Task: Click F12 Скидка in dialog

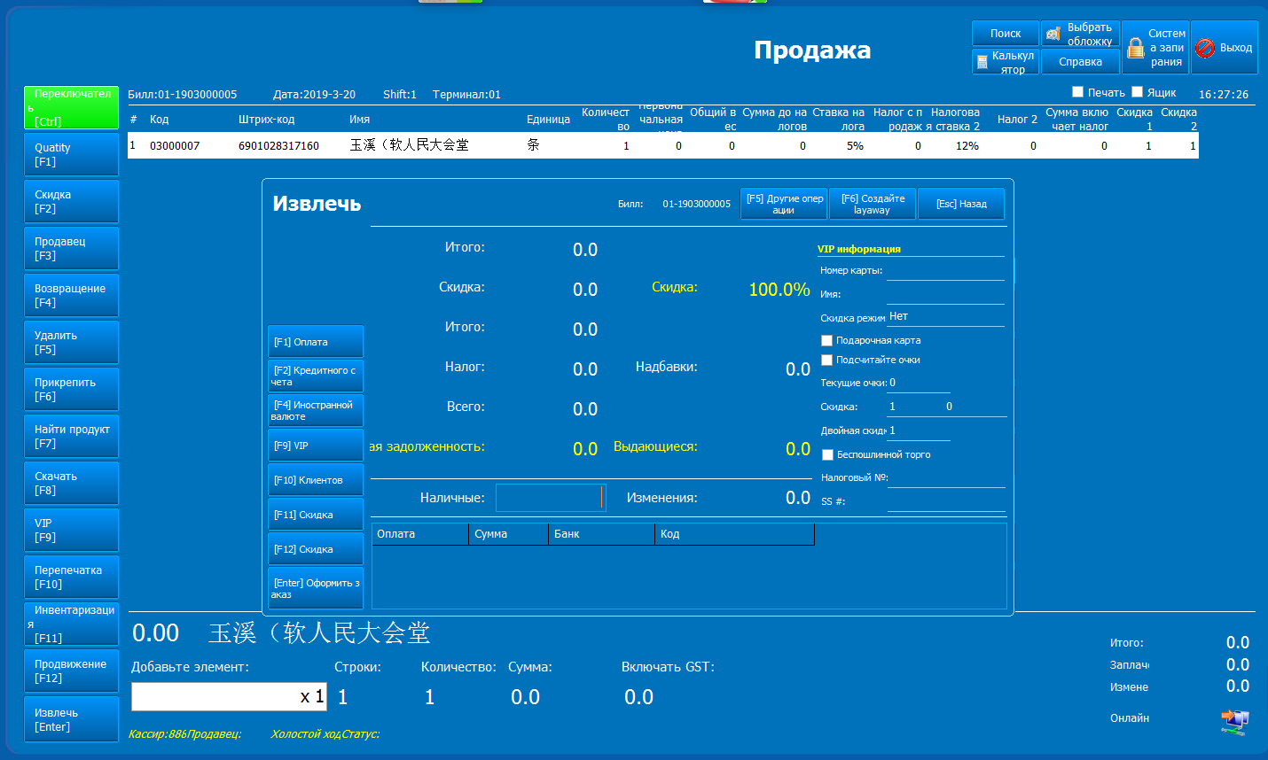Action: (x=316, y=548)
